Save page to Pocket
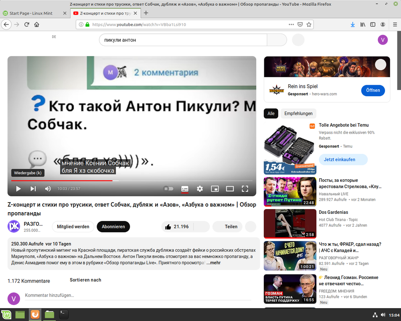 click(x=300, y=24)
